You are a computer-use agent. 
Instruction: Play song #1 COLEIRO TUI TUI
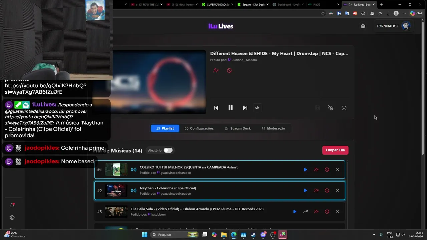(305, 170)
